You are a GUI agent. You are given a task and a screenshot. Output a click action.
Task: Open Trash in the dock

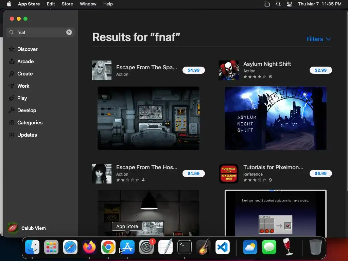[x=316, y=247]
